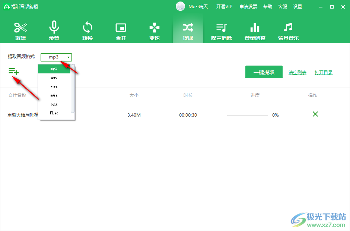Open the 客服 support menu
The image size is (350, 231).
283,7
